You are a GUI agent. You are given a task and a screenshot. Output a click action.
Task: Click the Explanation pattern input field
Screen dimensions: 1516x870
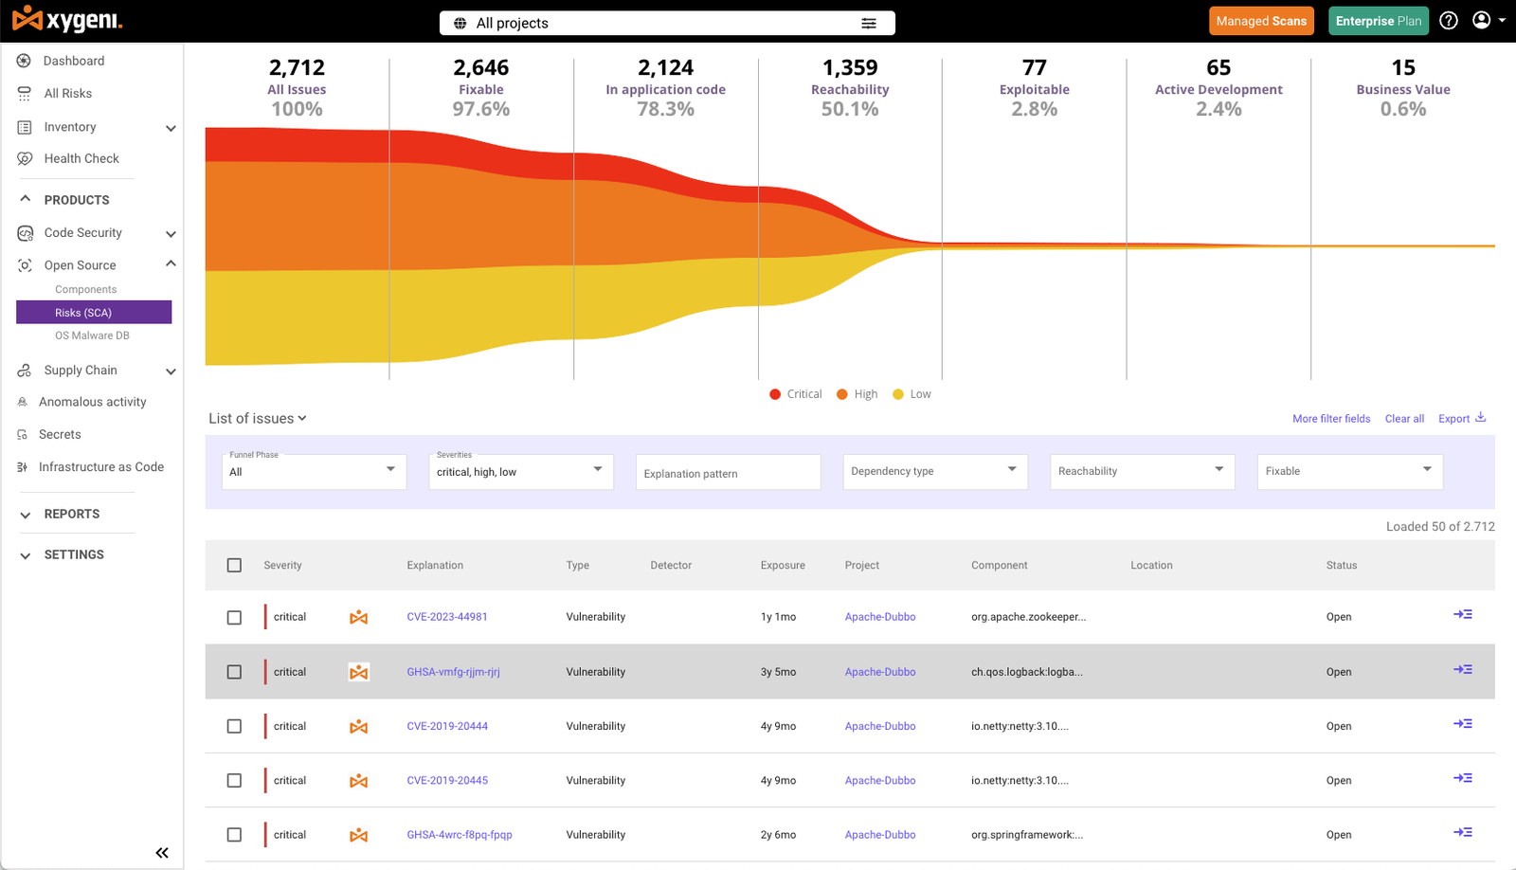coord(728,472)
